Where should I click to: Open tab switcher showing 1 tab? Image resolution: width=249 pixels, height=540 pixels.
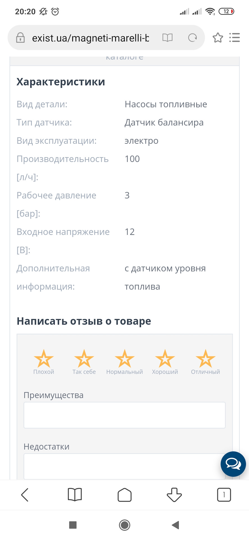(224, 495)
